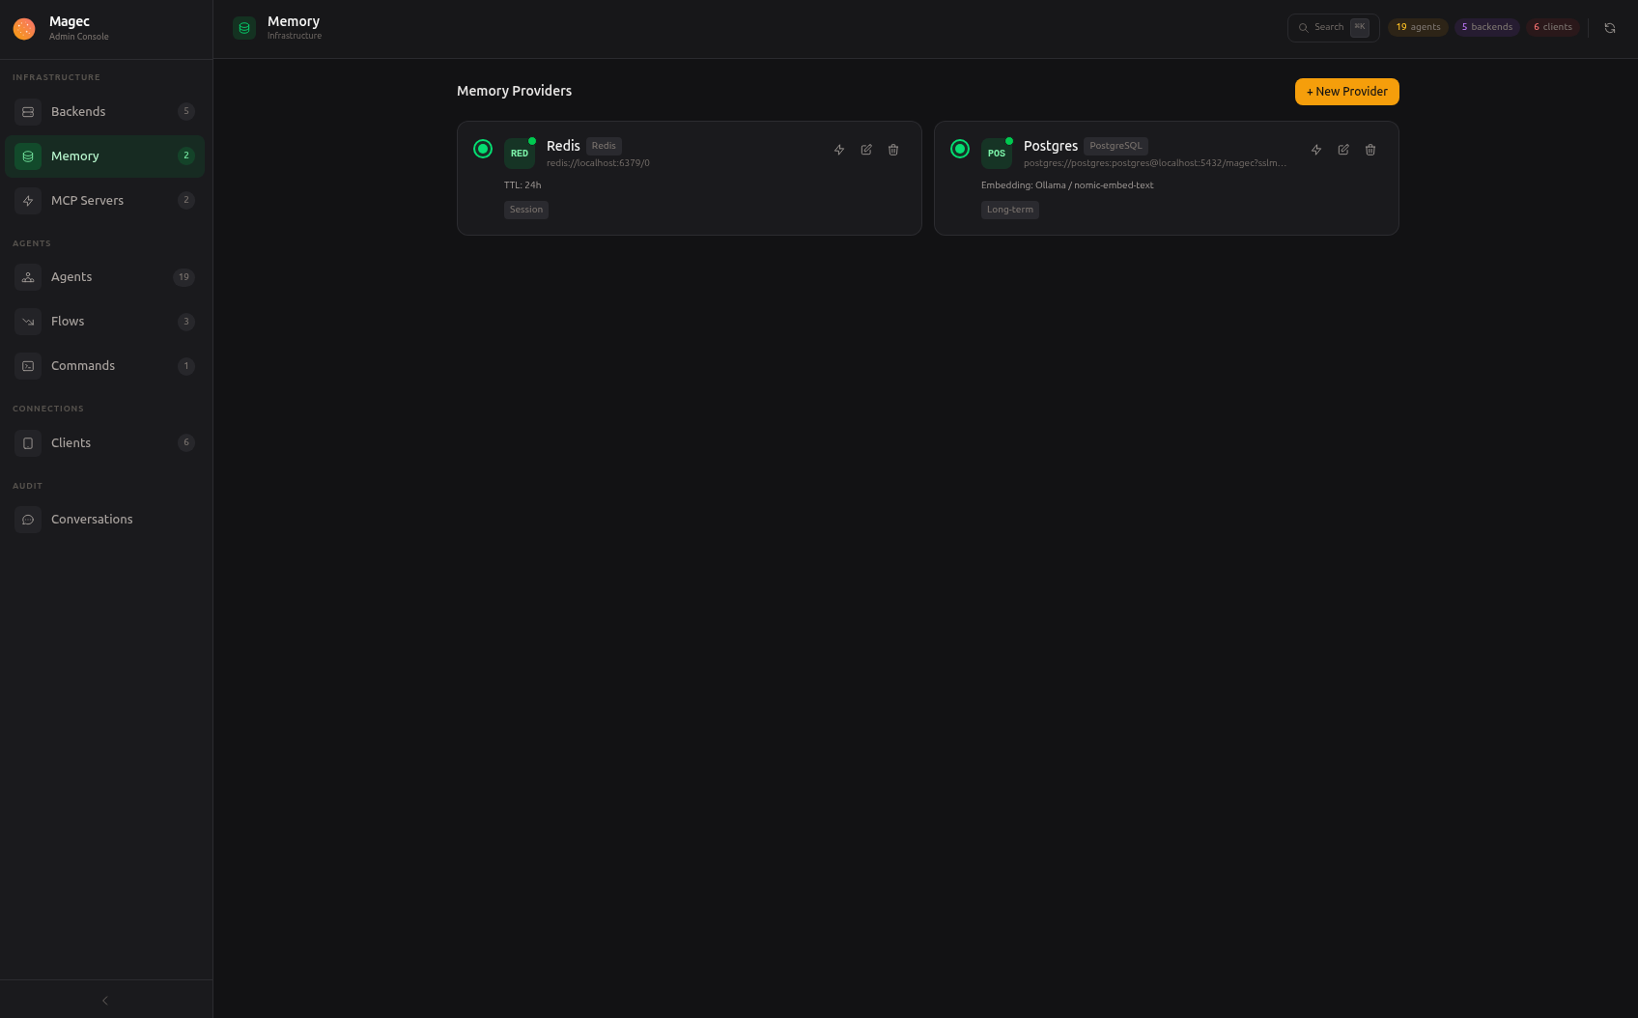Collapse the sidebar with the chevron

point(104,1000)
